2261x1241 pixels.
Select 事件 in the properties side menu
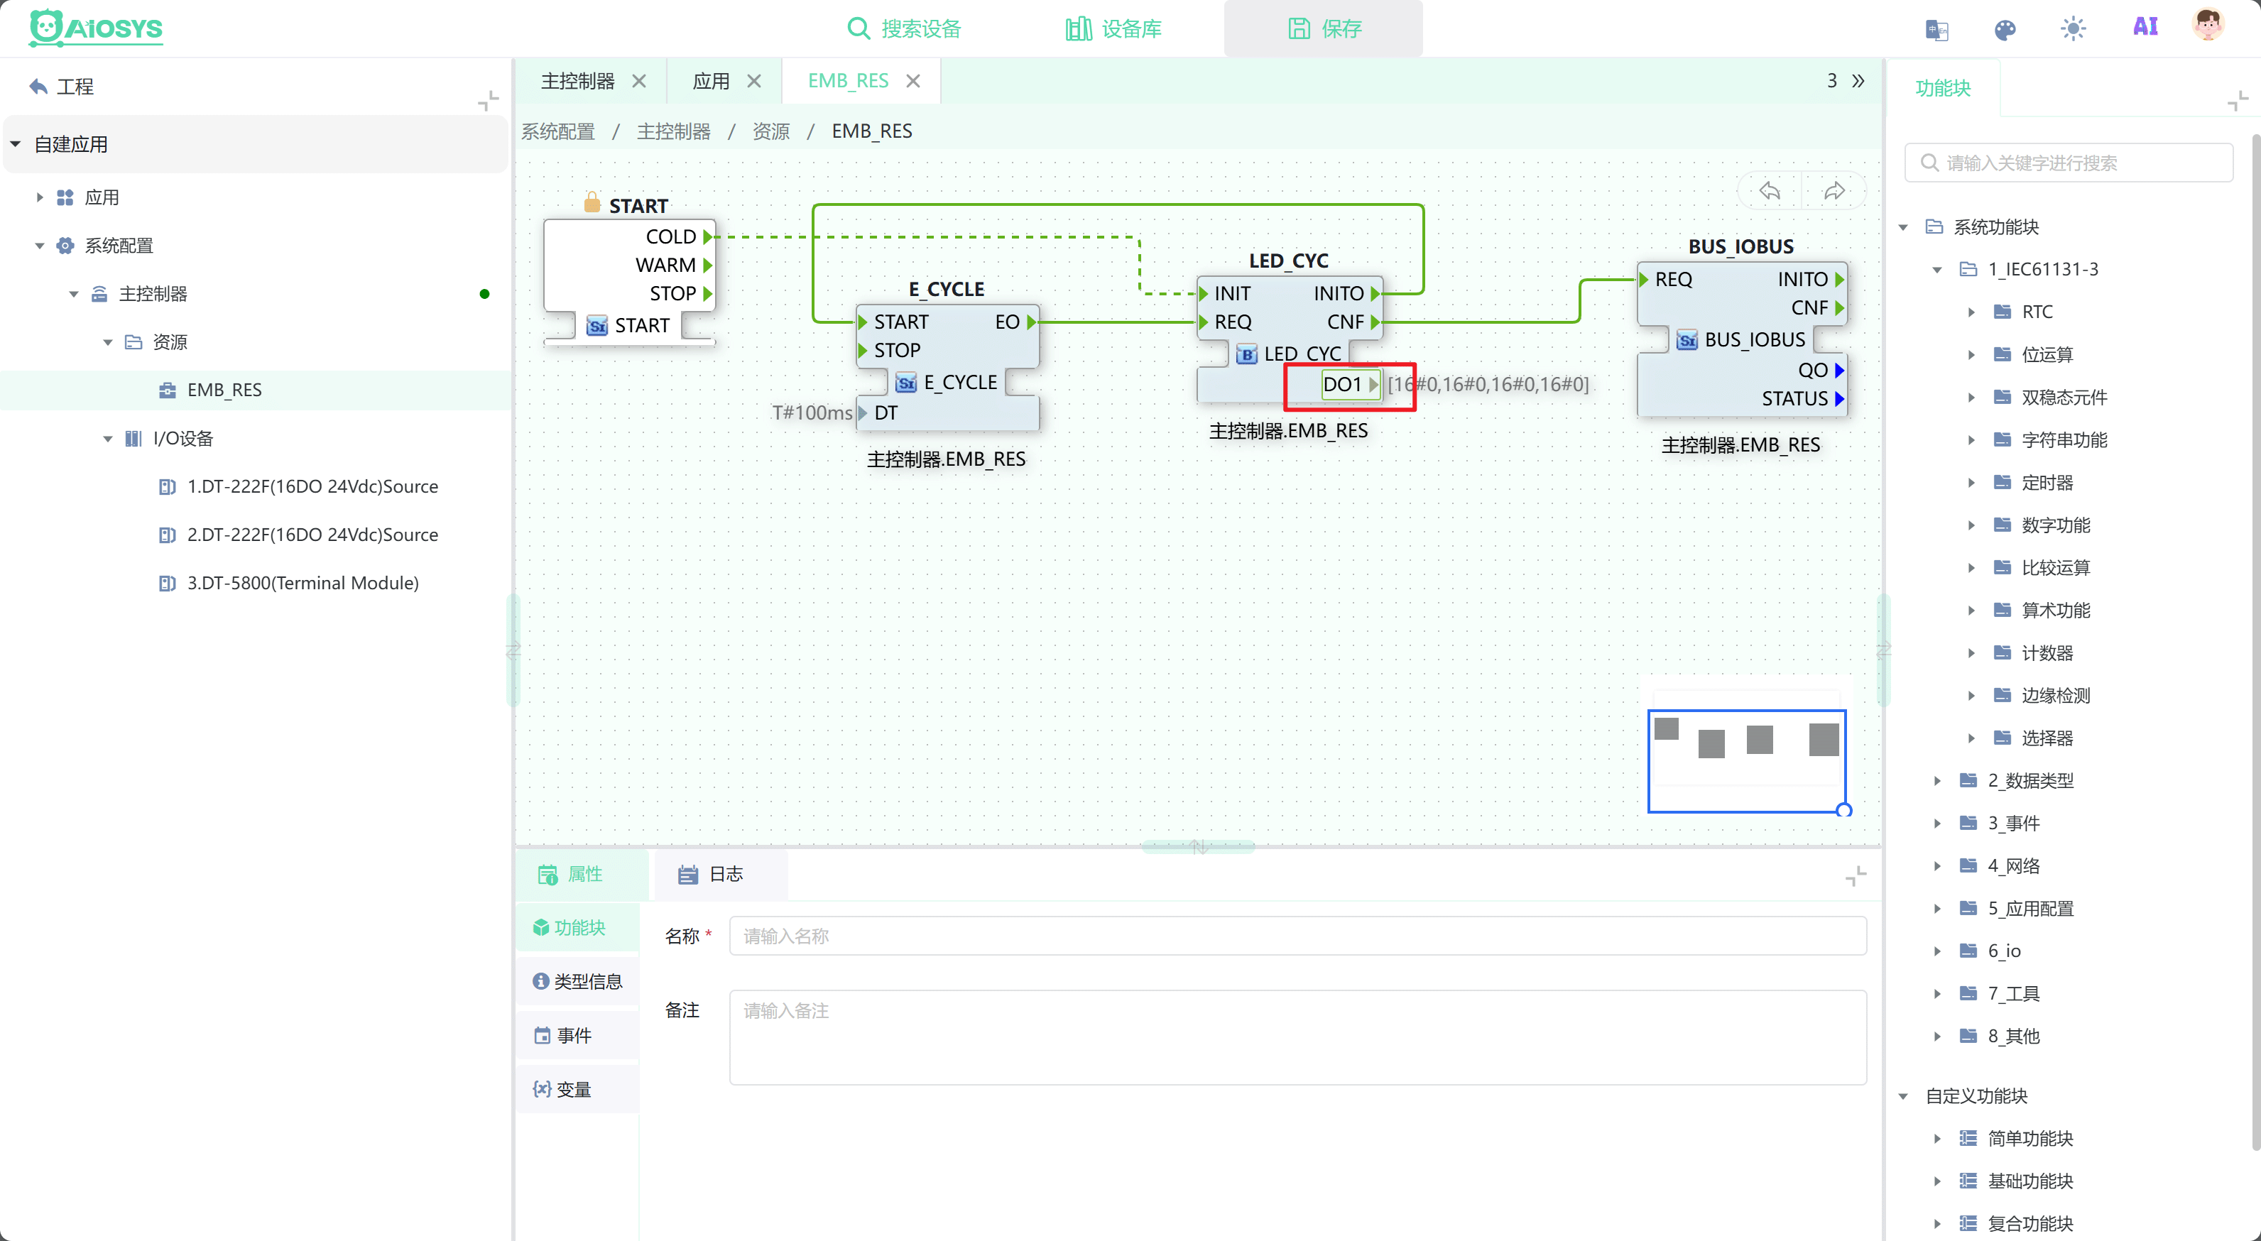click(577, 1036)
